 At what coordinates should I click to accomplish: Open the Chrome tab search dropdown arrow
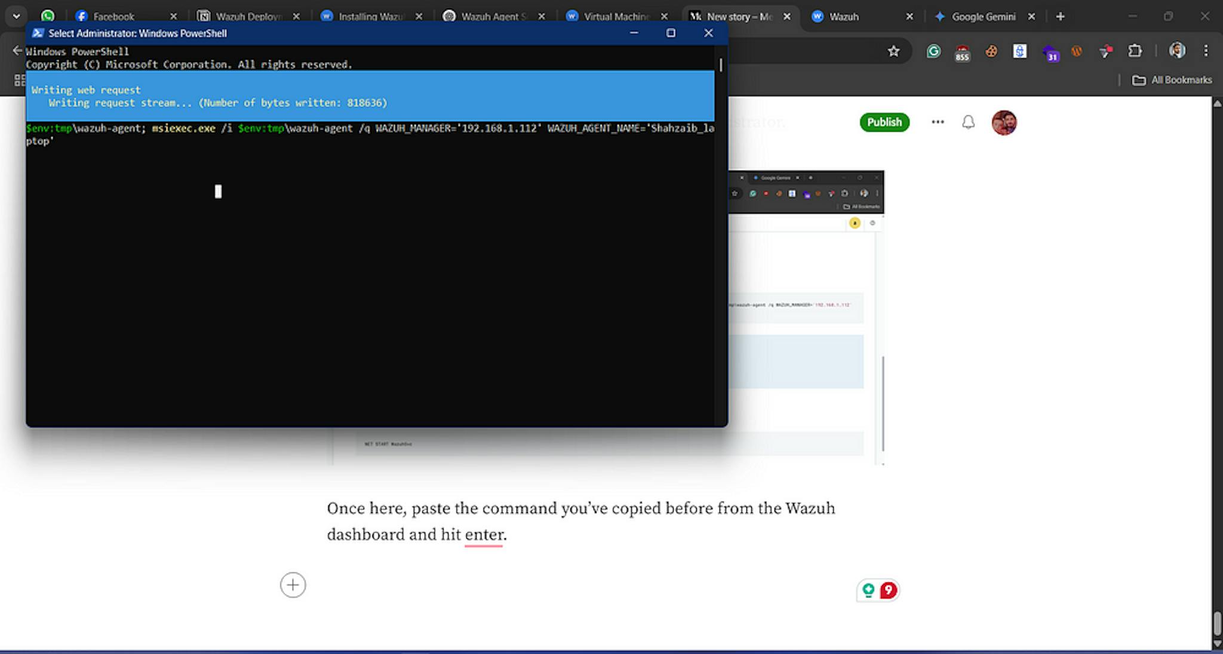click(x=16, y=16)
